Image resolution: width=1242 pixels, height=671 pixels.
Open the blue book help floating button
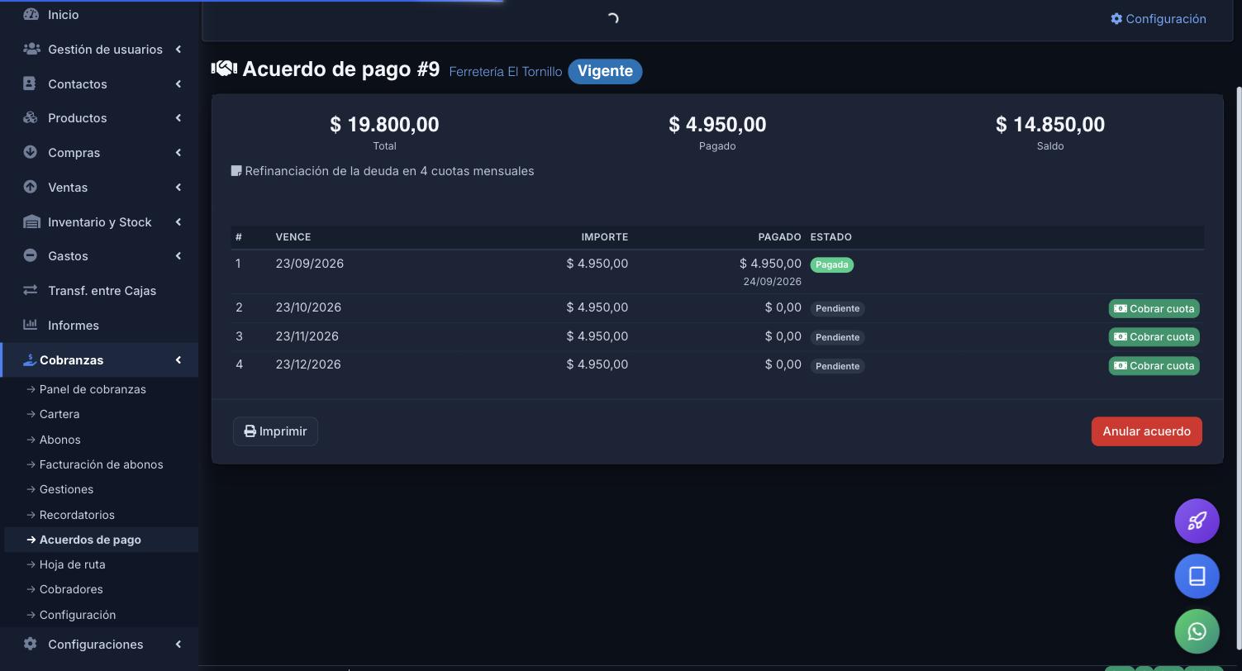click(1197, 576)
